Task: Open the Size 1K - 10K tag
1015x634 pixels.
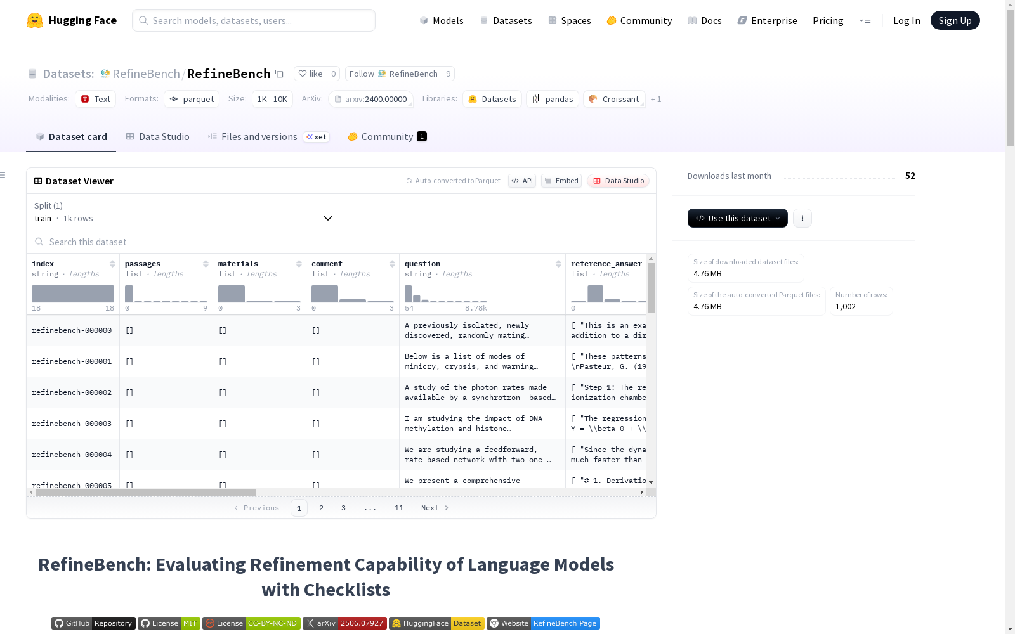Action: [x=272, y=99]
